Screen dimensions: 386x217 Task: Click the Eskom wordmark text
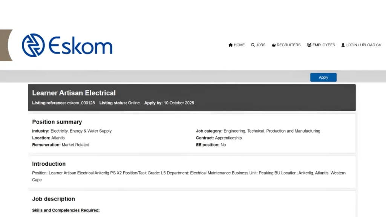[x=80, y=46]
